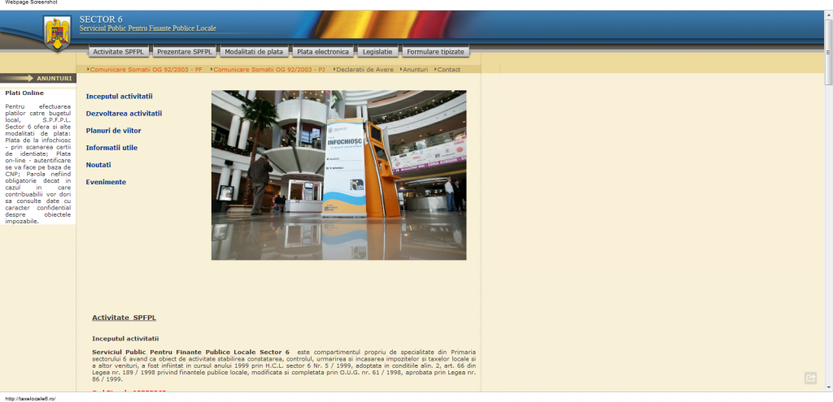Click the share icon at bottom right
This screenshot has height=402, width=833.
click(x=810, y=378)
